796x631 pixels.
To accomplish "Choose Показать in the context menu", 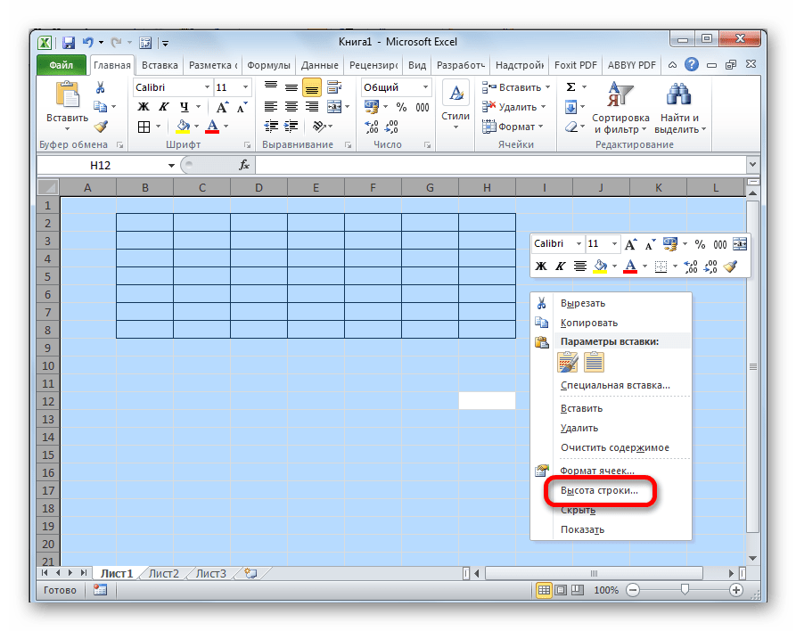I will click(x=582, y=529).
